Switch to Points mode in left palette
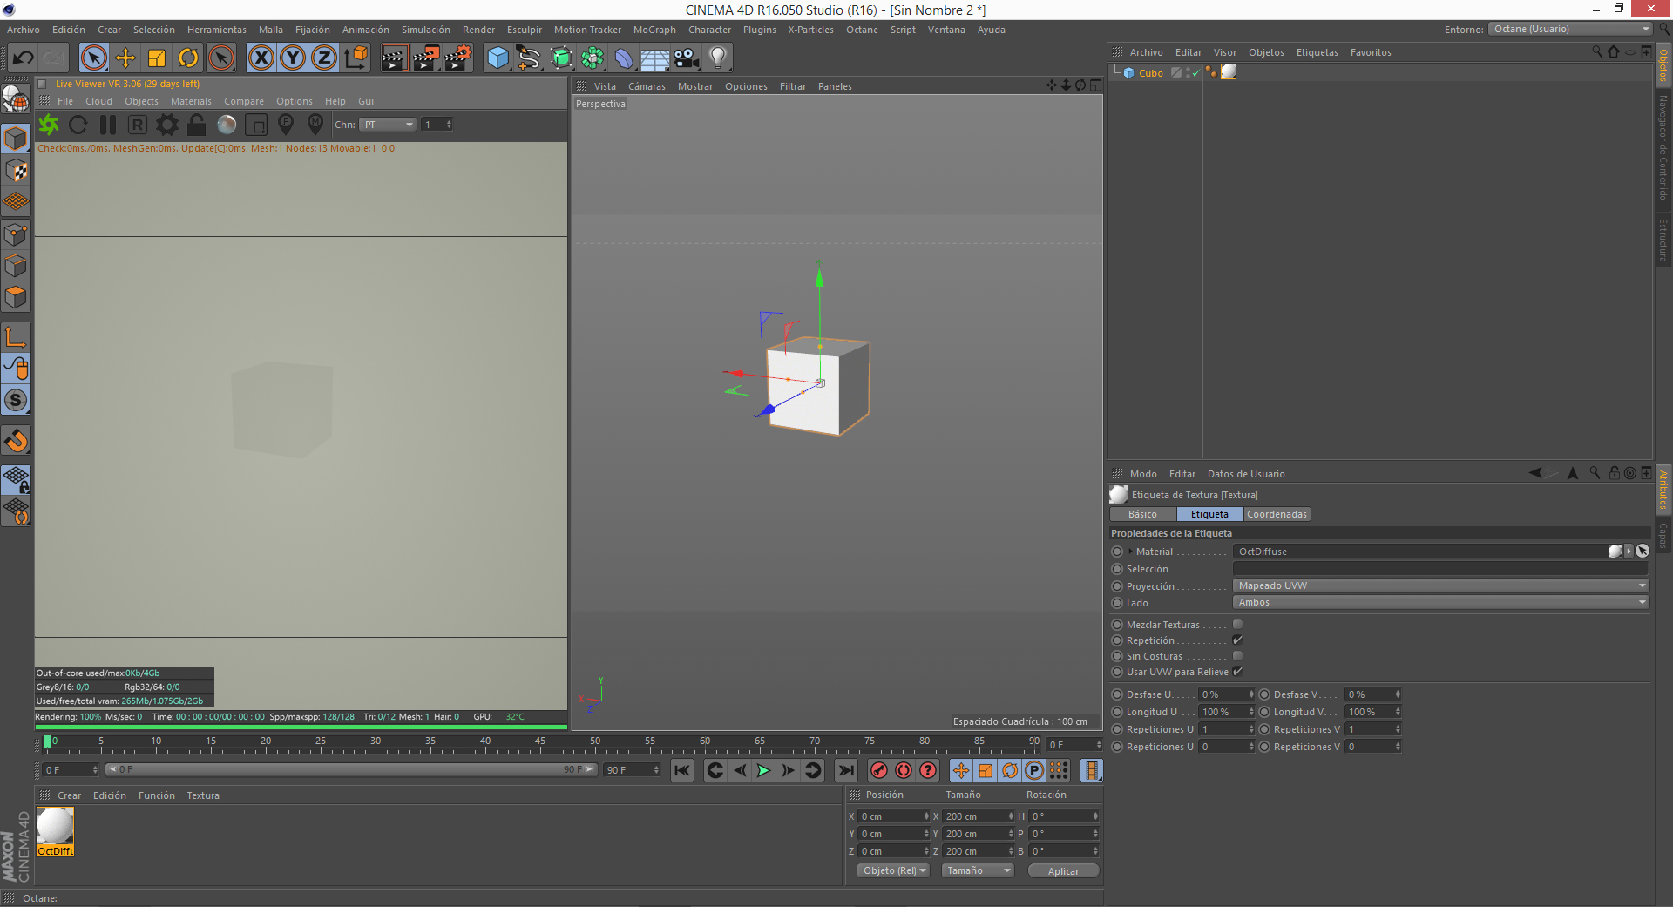 point(17,234)
